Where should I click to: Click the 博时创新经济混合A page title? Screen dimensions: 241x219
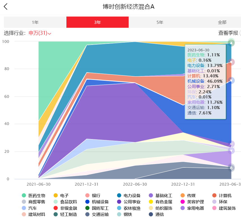pyautogui.click(x=129, y=7)
